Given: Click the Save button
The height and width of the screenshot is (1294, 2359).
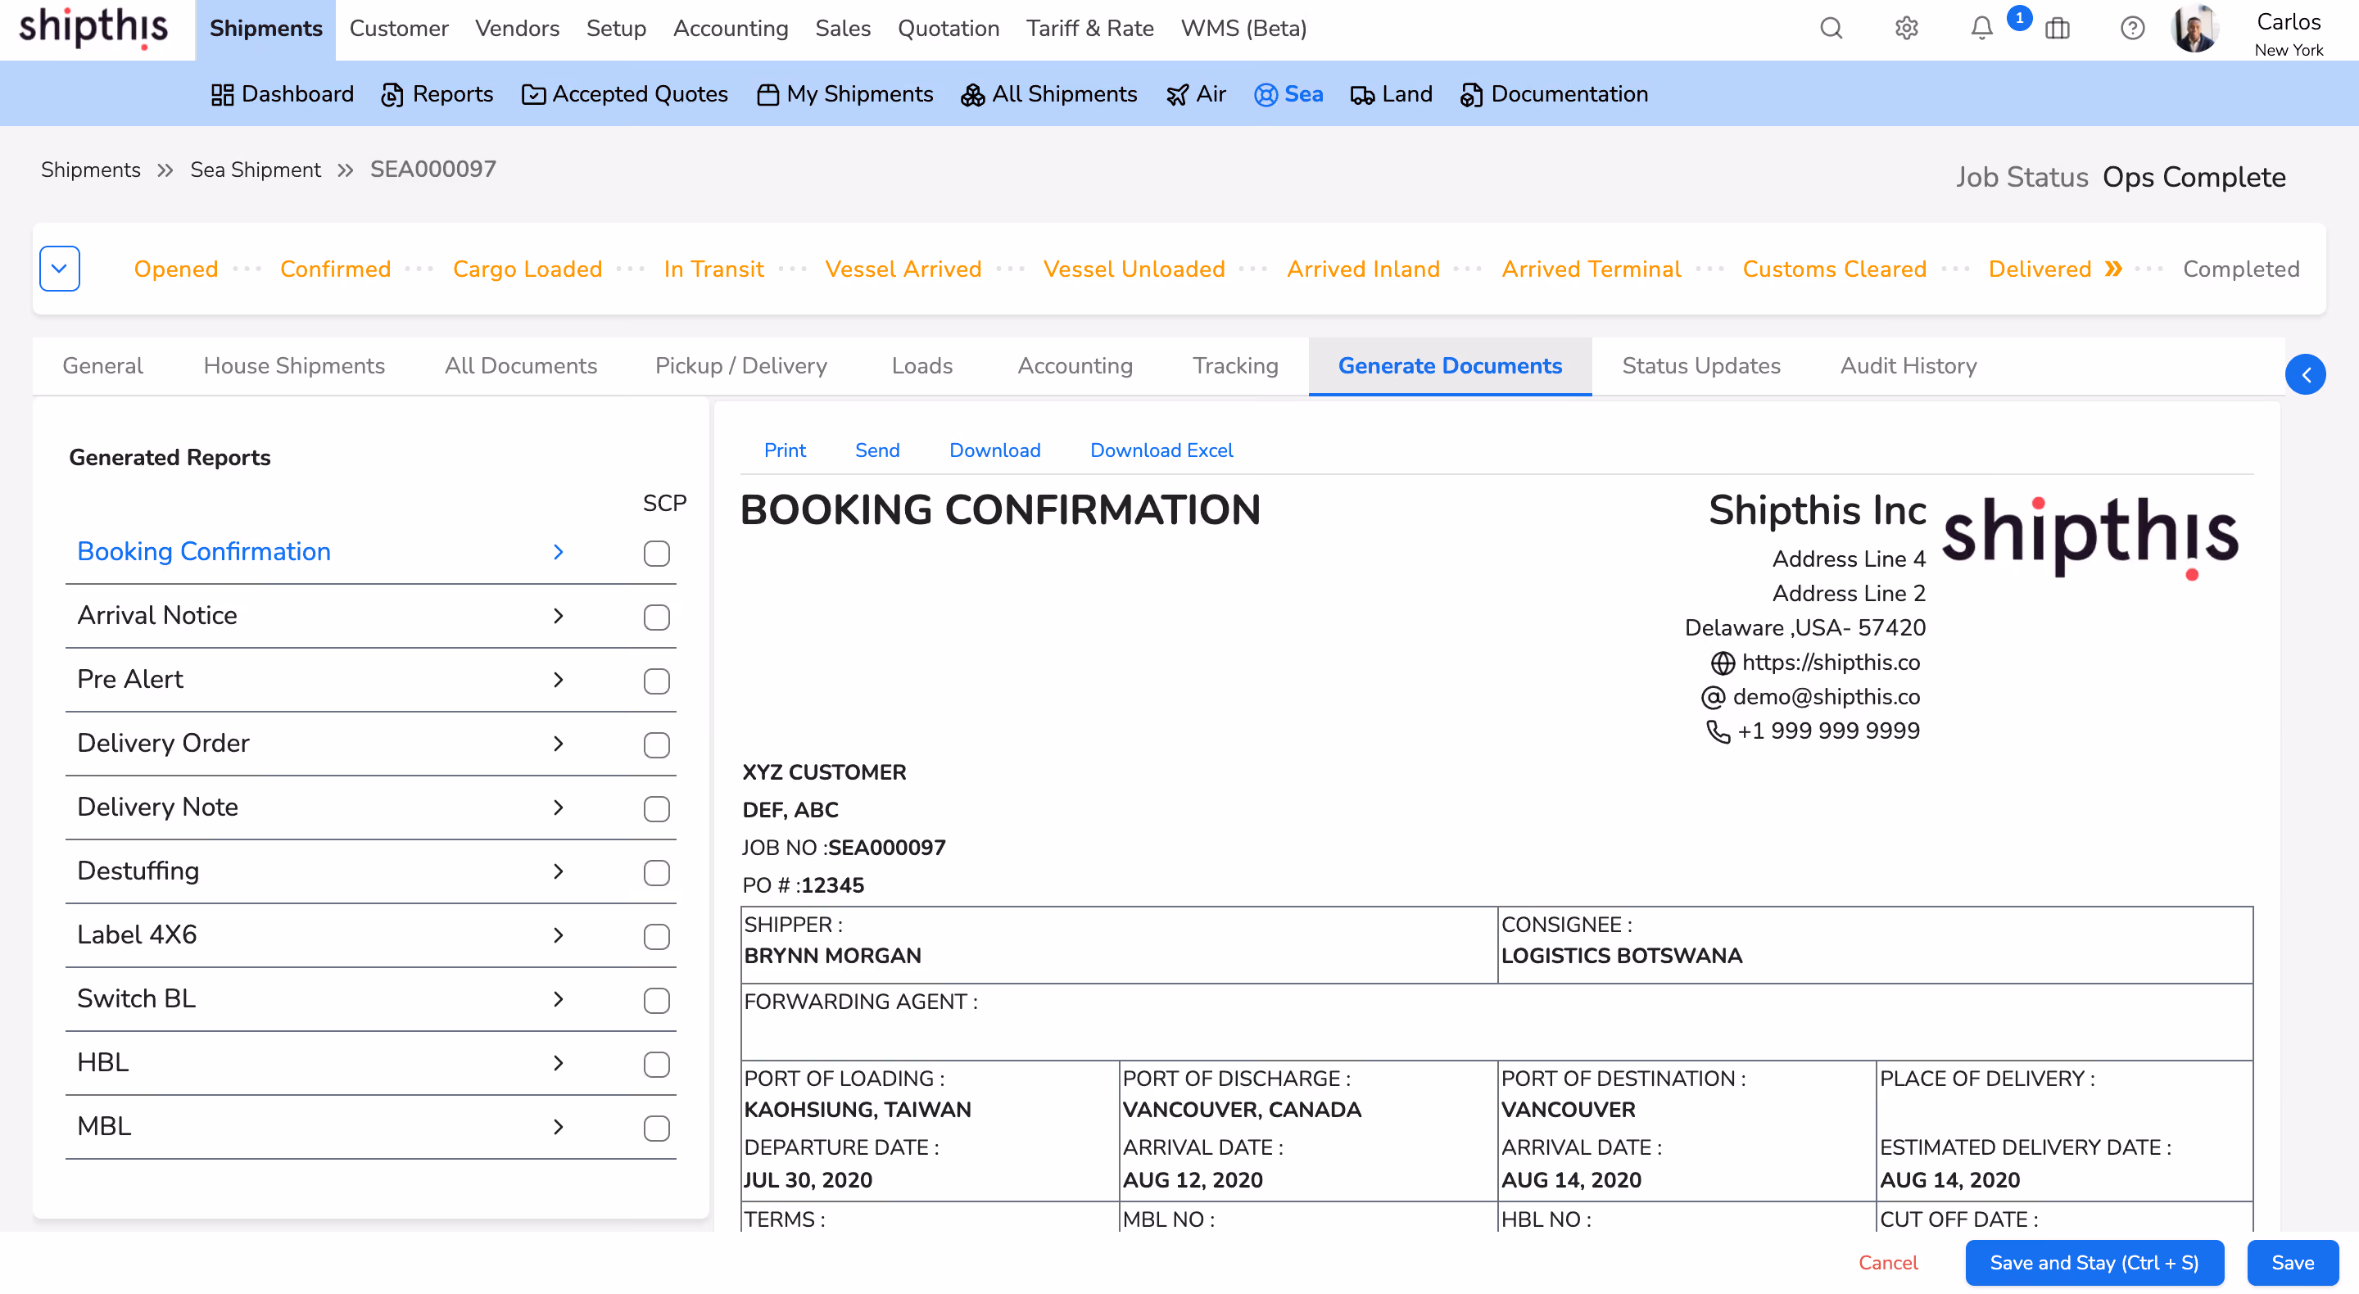Looking at the screenshot, I should tap(2292, 1263).
